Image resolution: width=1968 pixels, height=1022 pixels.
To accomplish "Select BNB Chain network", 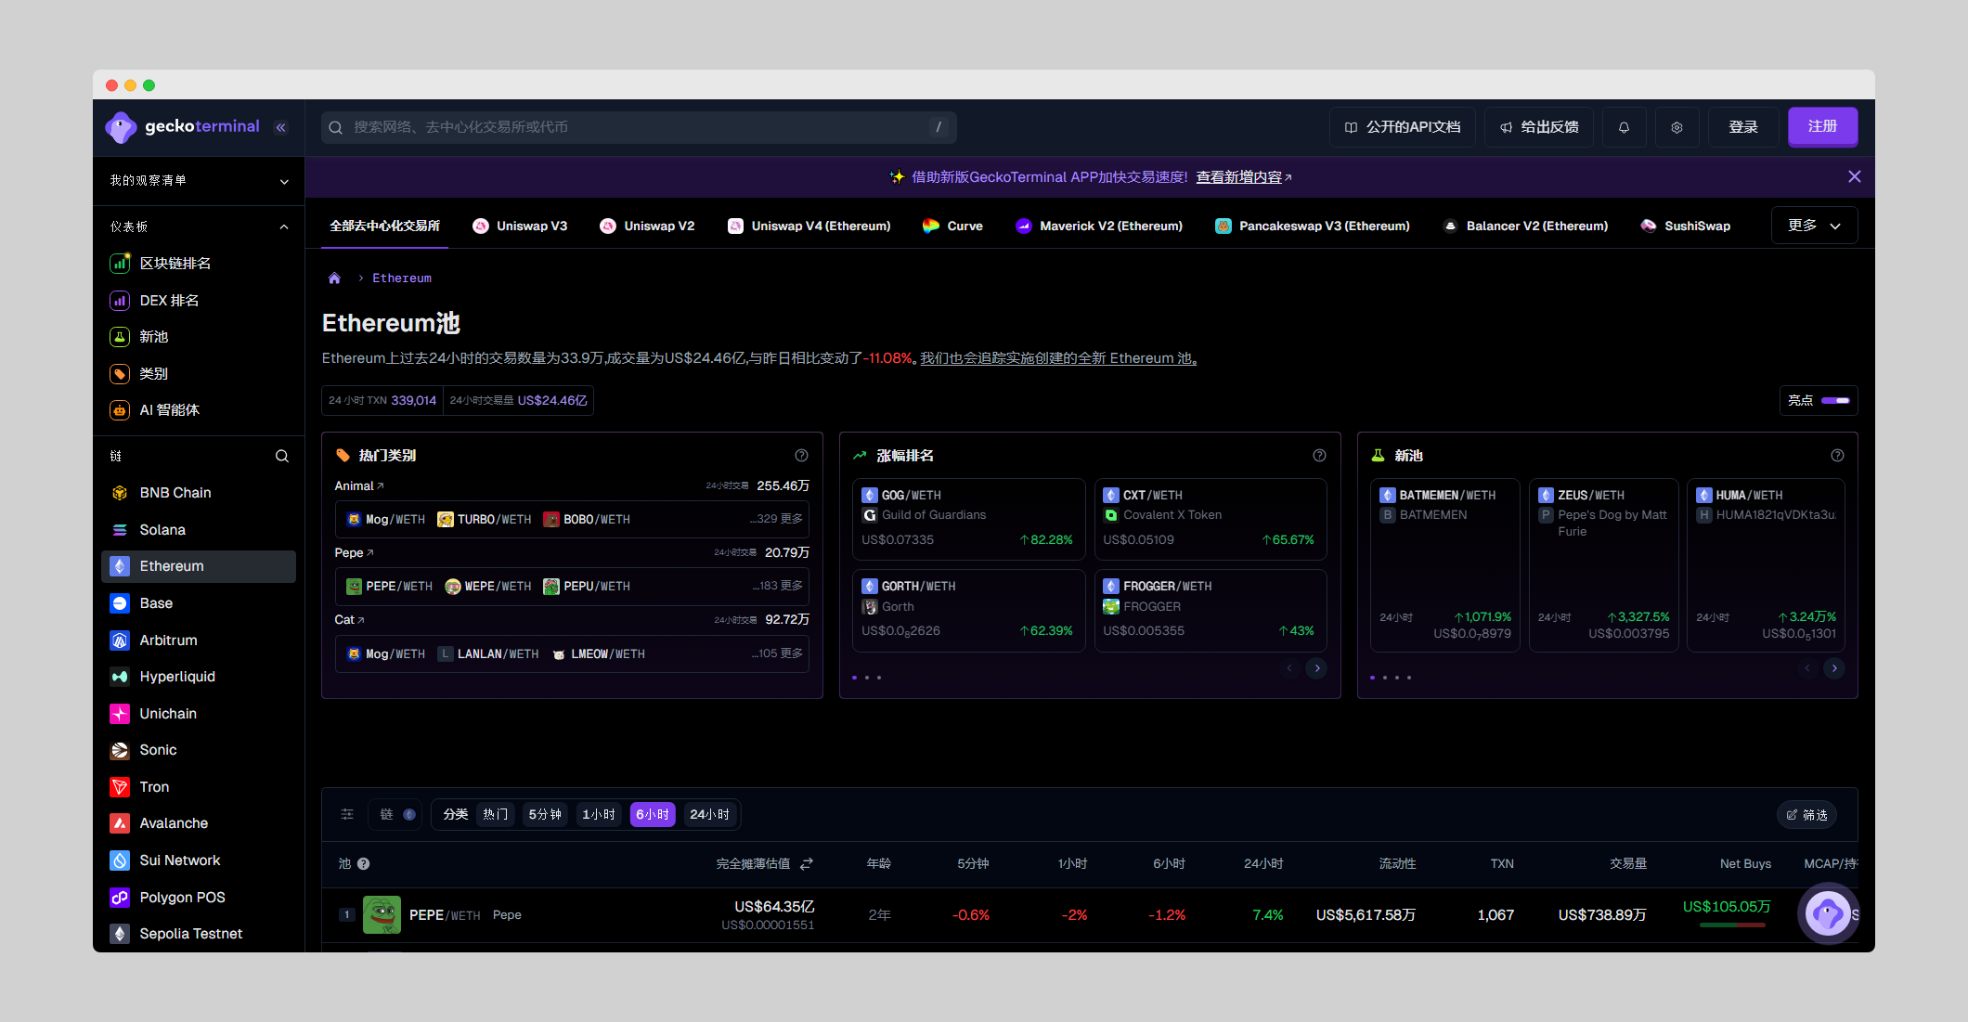I will coord(199,493).
